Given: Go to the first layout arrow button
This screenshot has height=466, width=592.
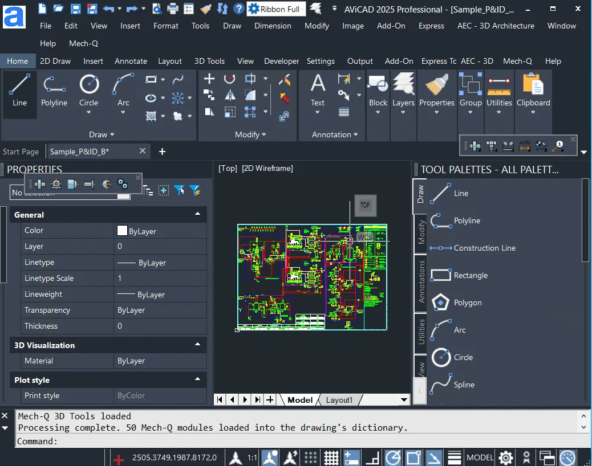Looking at the screenshot, I should (x=220, y=400).
